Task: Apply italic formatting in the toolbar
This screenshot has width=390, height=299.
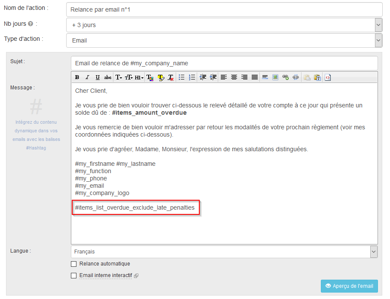Action: (x=87, y=77)
